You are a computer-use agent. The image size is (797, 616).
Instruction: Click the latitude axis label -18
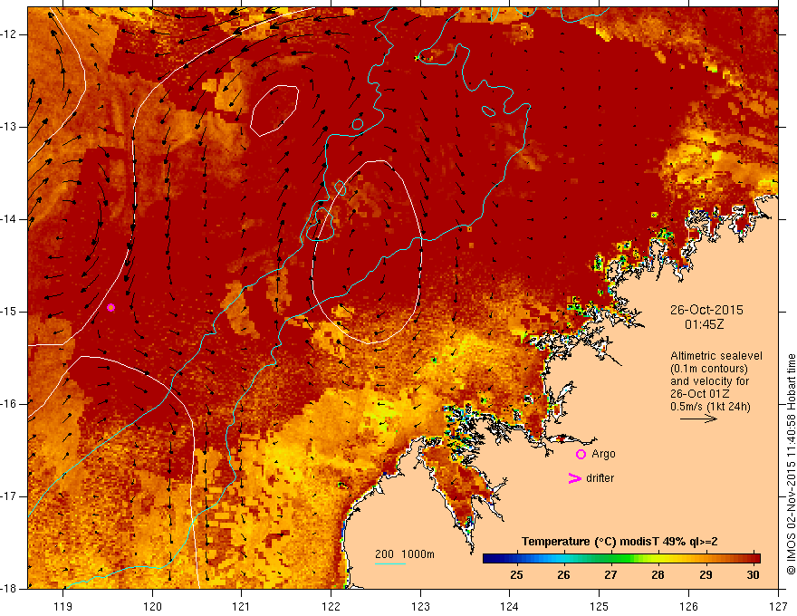pyautogui.click(x=9, y=589)
